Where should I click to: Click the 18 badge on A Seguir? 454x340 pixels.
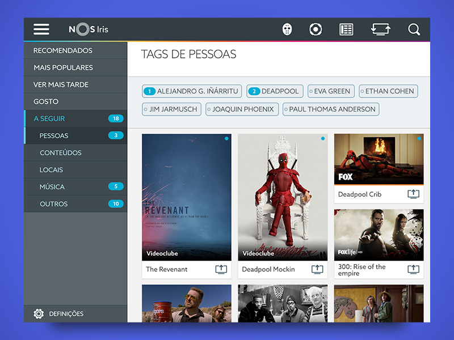(116, 118)
